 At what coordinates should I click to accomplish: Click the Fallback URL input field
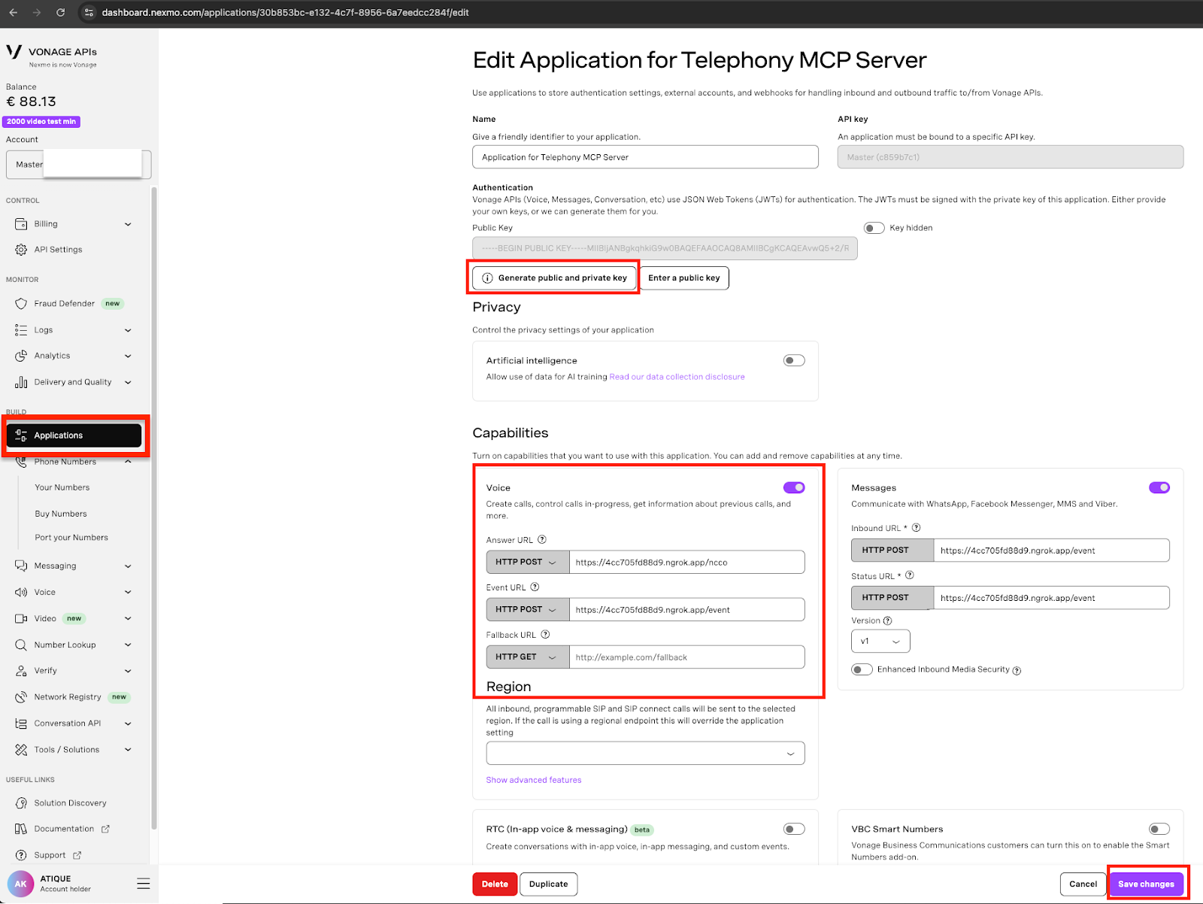coord(686,657)
